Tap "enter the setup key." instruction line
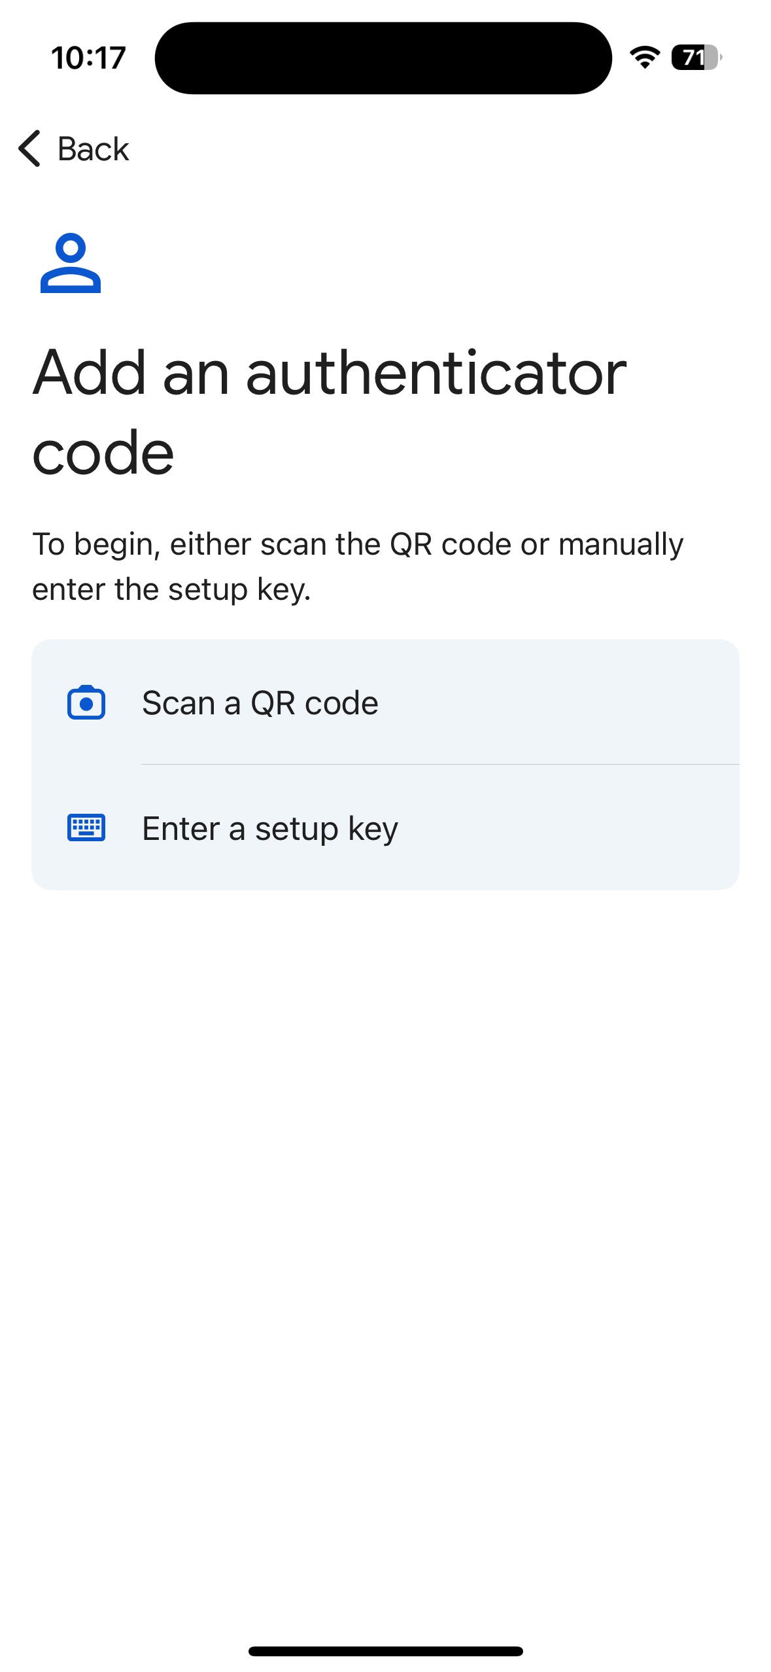Screen dimensions: 771x1672 click(171, 589)
